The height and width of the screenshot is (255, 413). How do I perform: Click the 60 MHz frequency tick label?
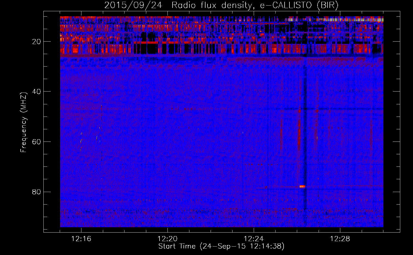coord(37,142)
